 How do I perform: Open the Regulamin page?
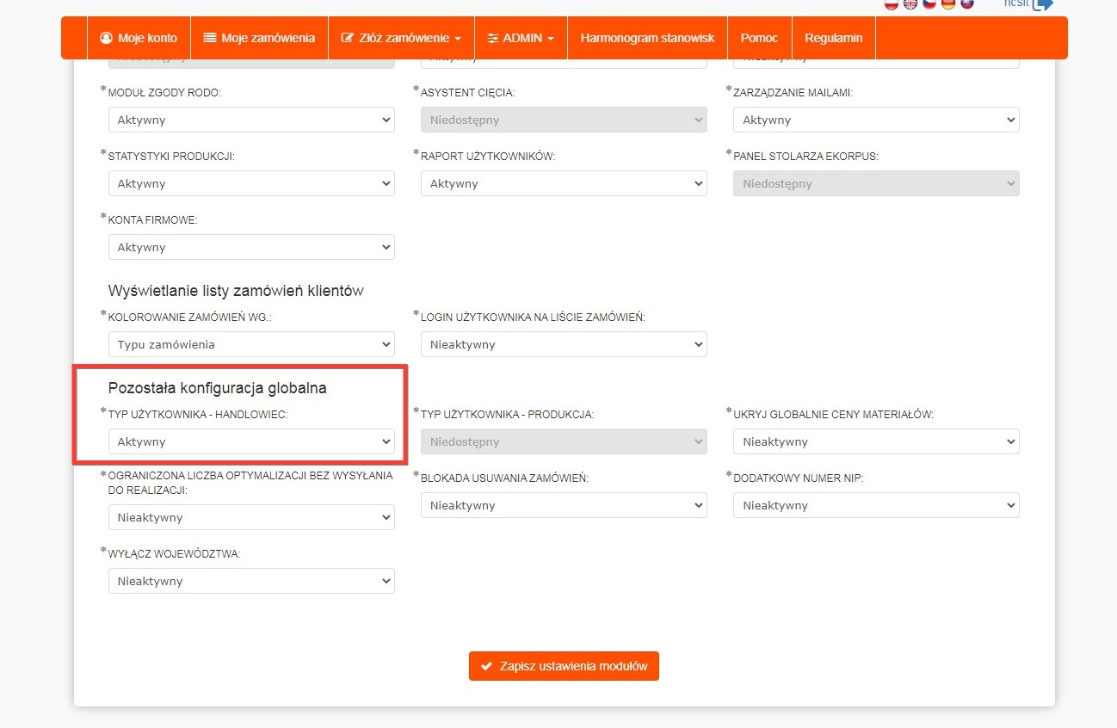(x=833, y=38)
